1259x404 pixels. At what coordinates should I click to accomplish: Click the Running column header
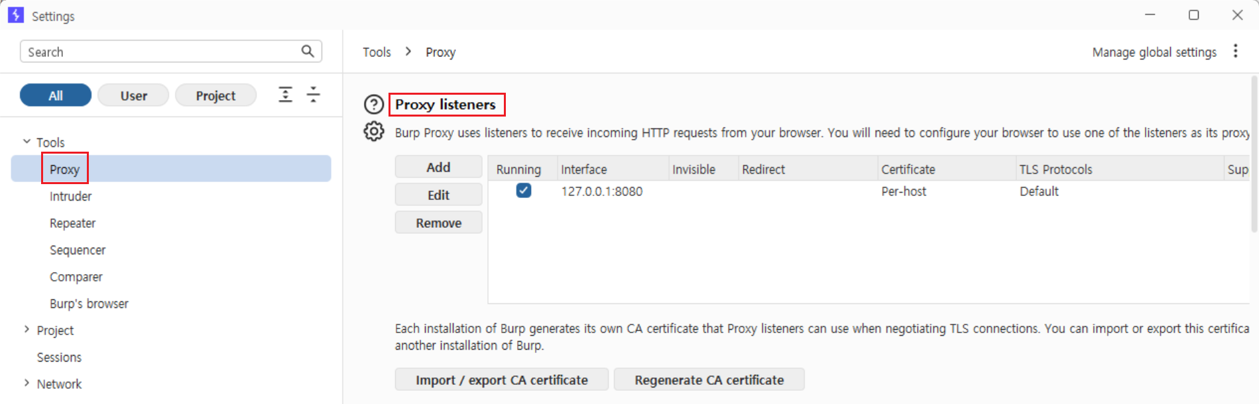point(522,169)
